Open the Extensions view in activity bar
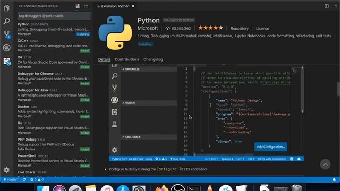The height and width of the screenshot is (191, 340). coord(7,62)
